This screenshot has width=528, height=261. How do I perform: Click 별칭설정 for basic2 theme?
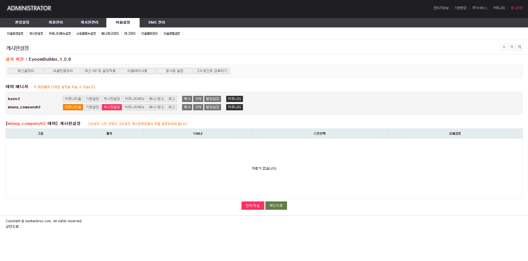(x=213, y=99)
